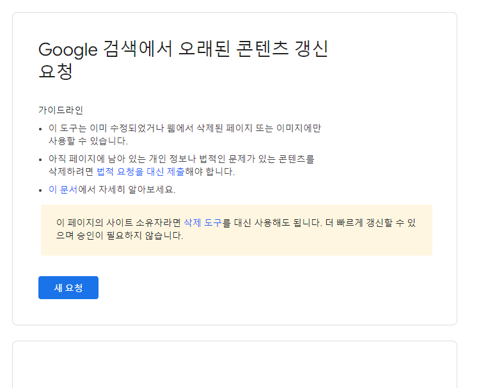Select the 가이드라인 section label

coord(61,110)
